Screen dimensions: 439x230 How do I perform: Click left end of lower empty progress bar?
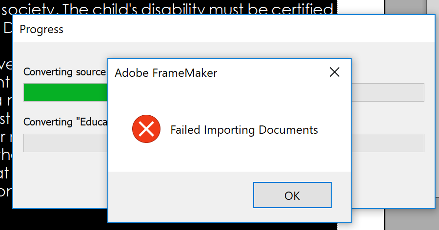pos(65,143)
